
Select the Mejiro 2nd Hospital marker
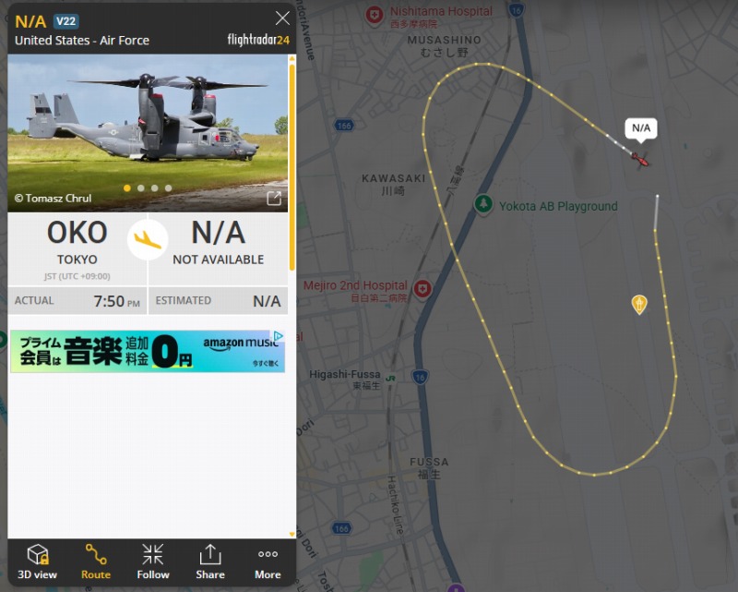coord(423,288)
